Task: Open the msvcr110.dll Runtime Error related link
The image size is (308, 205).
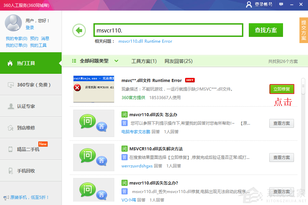Action: [145, 41]
